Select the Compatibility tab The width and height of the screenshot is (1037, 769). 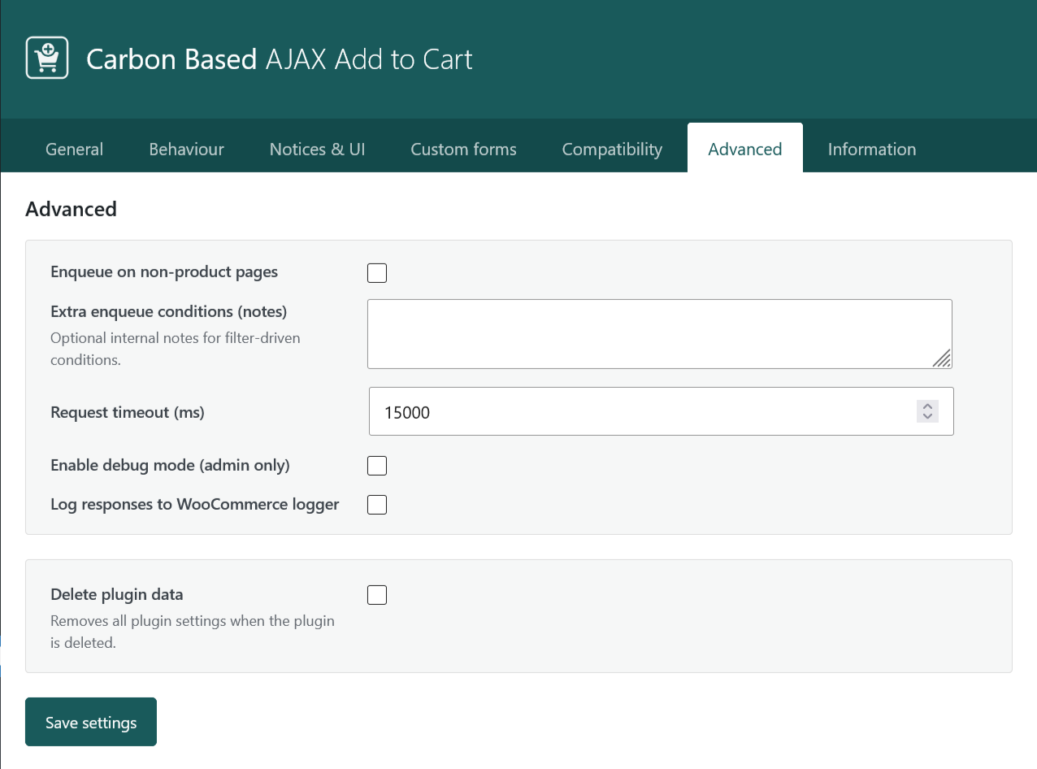click(x=612, y=149)
